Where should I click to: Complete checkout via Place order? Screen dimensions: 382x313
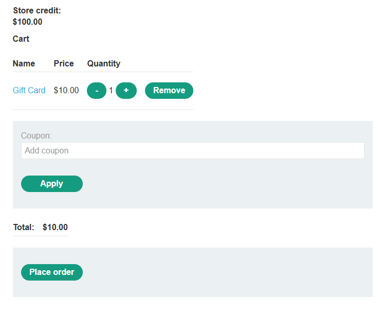(x=51, y=272)
